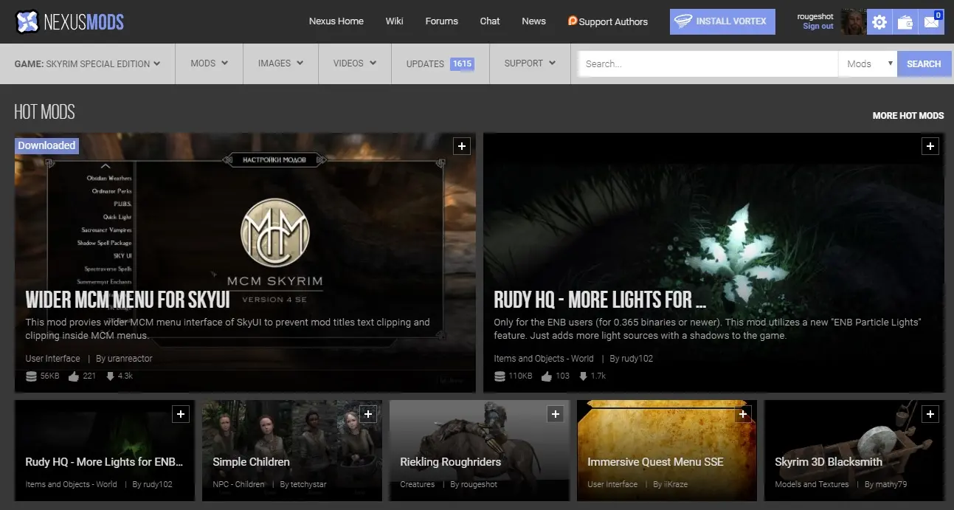Click the Search button
The height and width of the screenshot is (510, 954).
[924, 64]
